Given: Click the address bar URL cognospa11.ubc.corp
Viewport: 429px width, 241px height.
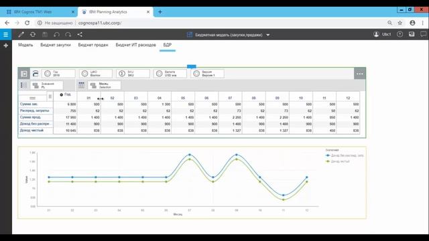Looking at the screenshot, I should 100,23.
